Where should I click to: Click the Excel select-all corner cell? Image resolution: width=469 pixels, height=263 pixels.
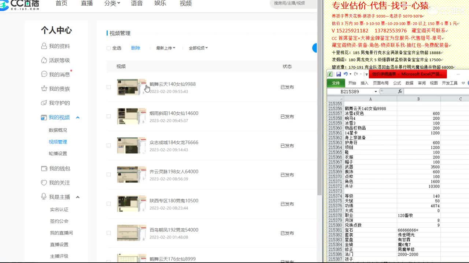pos(335,99)
